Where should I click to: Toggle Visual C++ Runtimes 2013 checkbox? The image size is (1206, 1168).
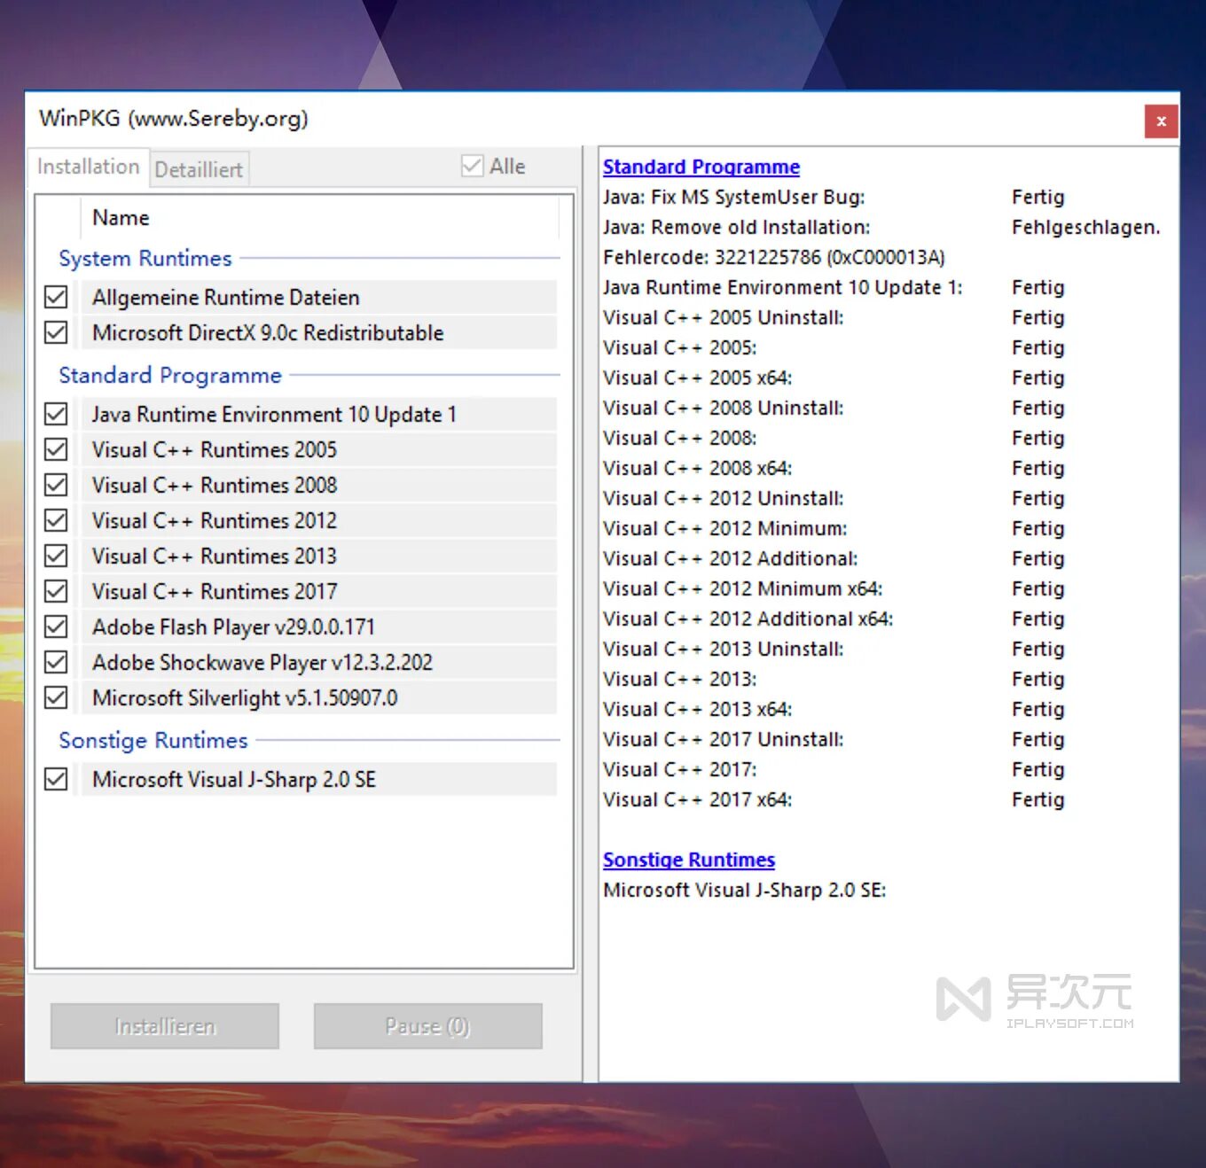[56, 556]
